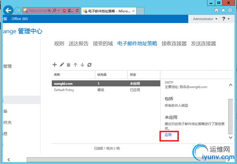This screenshot has width=237, height=164.
Task: Click the details pane vertical scrollbar thumb
Action: [231, 116]
